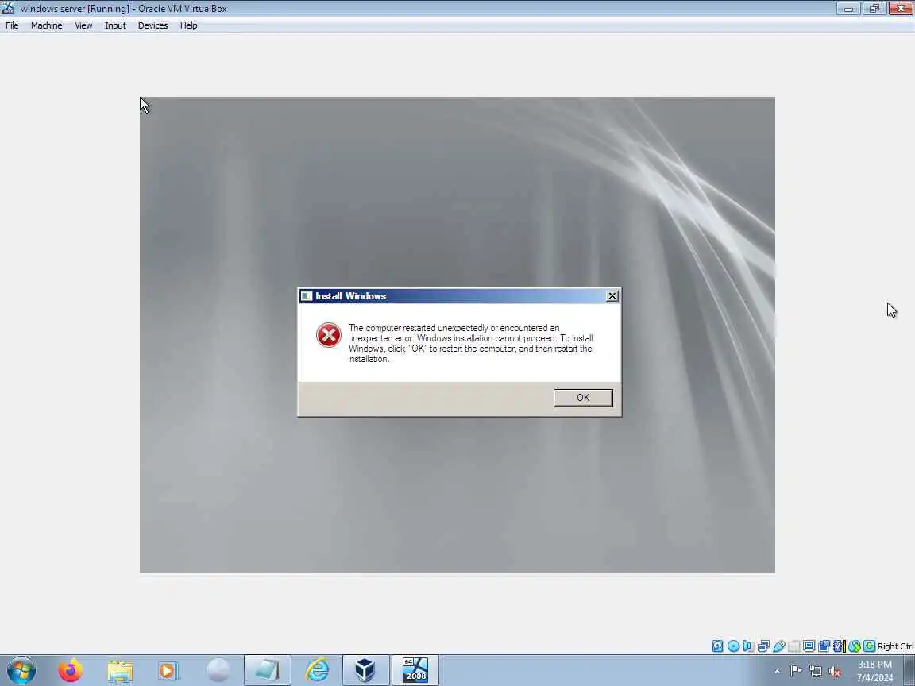Click the USB devices status icon
Image resolution: width=915 pixels, height=686 pixels.
pos(779,646)
